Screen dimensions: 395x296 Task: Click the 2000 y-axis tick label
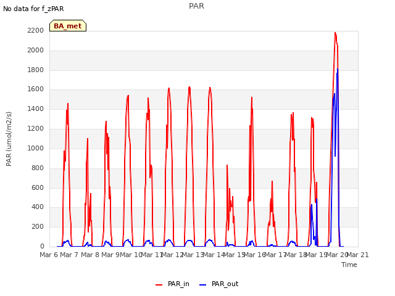pyautogui.click(x=36, y=50)
